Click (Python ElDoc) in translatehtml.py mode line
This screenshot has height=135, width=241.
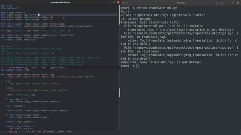pyautogui.click(x=58, y=67)
